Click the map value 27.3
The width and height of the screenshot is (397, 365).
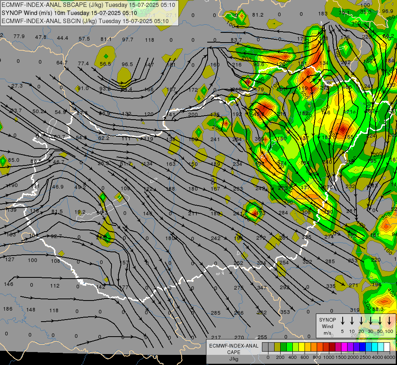17,86
